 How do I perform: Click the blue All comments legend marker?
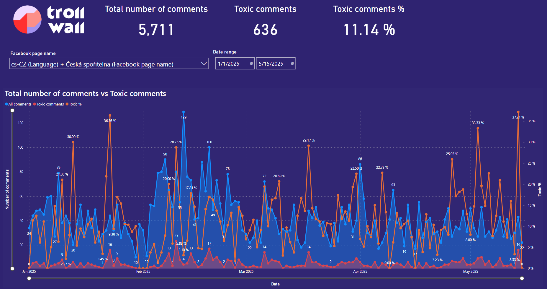click(x=6, y=104)
